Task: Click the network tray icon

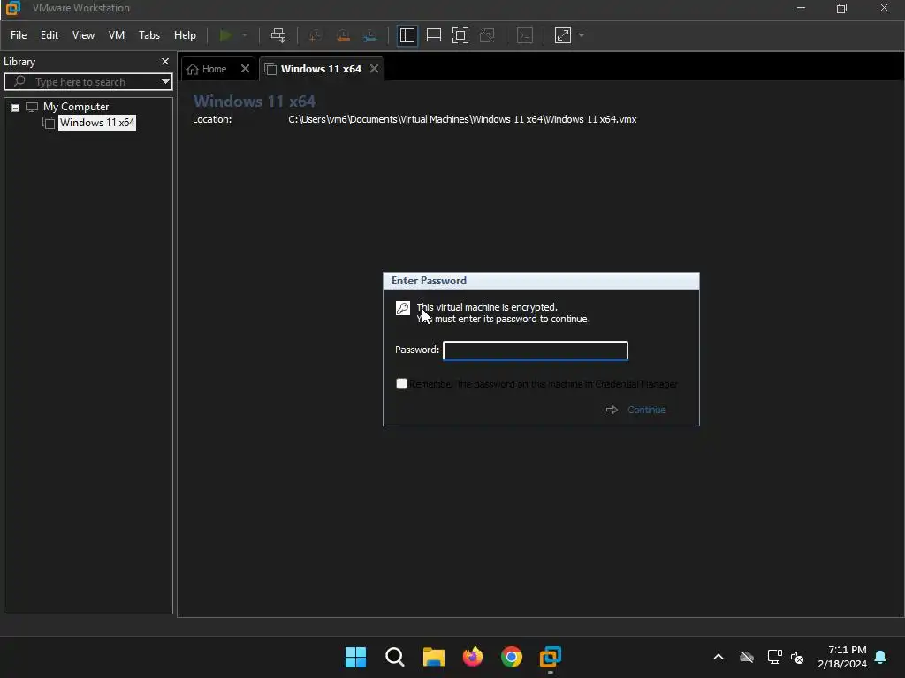Action: click(x=774, y=657)
